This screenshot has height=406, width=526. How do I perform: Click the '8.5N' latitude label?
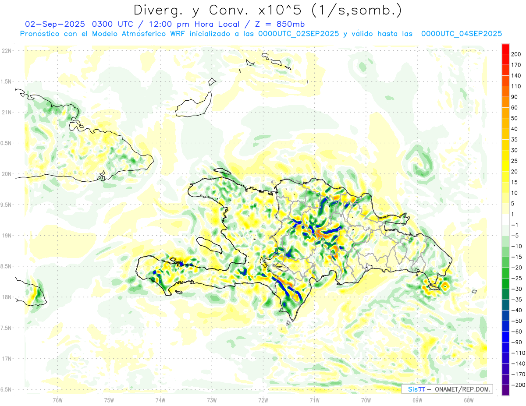click(x=6, y=266)
